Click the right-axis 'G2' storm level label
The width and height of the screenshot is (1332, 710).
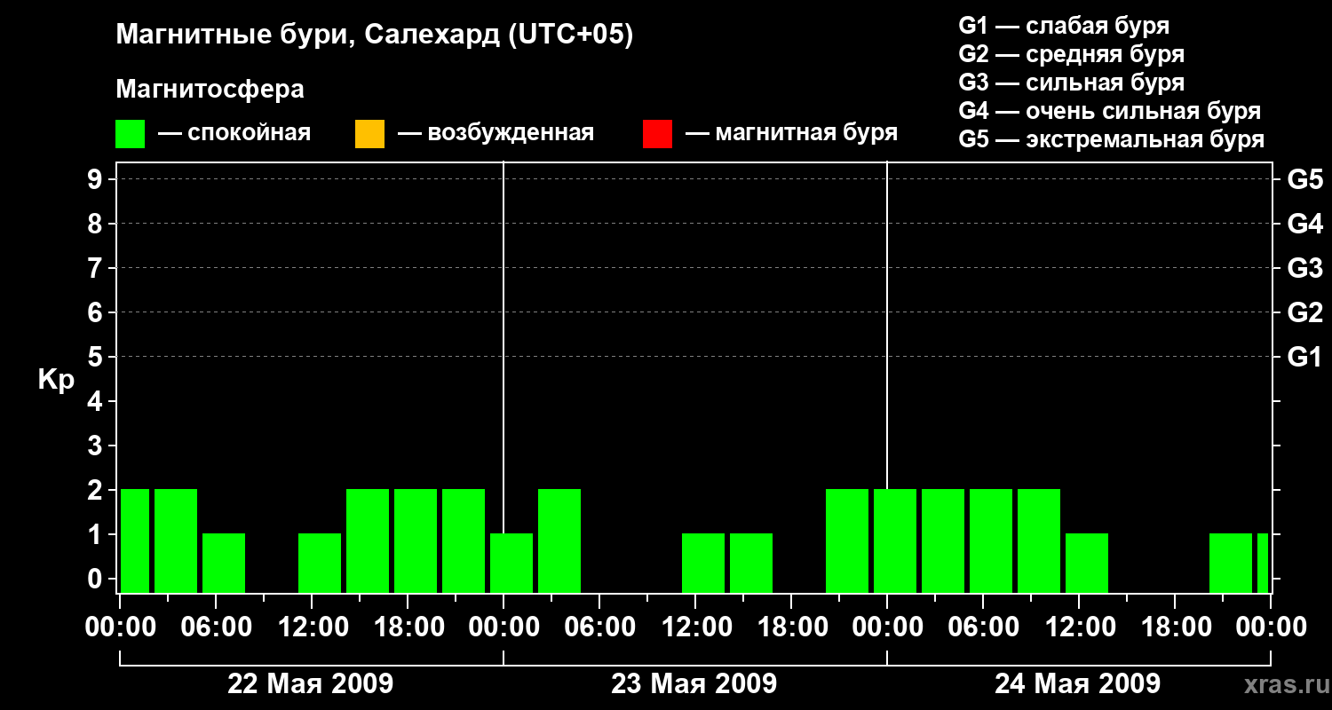(x=1305, y=312)
